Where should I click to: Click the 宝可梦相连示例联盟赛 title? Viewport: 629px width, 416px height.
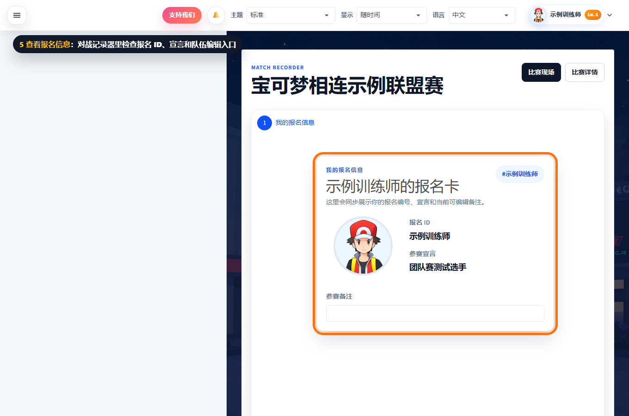(347, 86)
